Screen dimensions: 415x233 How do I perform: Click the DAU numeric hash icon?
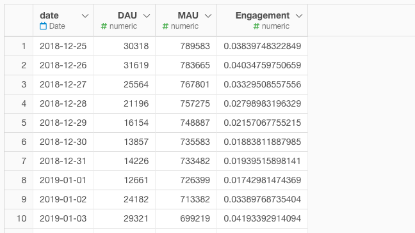tap(104, 26)
